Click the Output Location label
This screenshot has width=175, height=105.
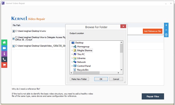point(77,33)
